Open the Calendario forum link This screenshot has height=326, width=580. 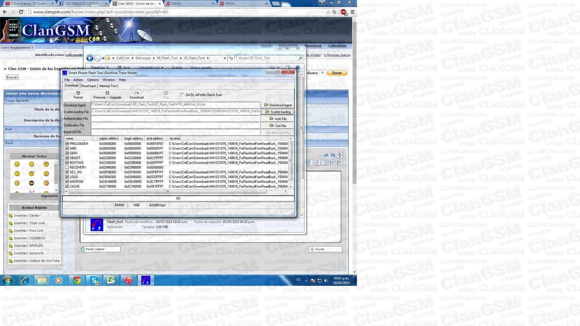pos(337,46)
